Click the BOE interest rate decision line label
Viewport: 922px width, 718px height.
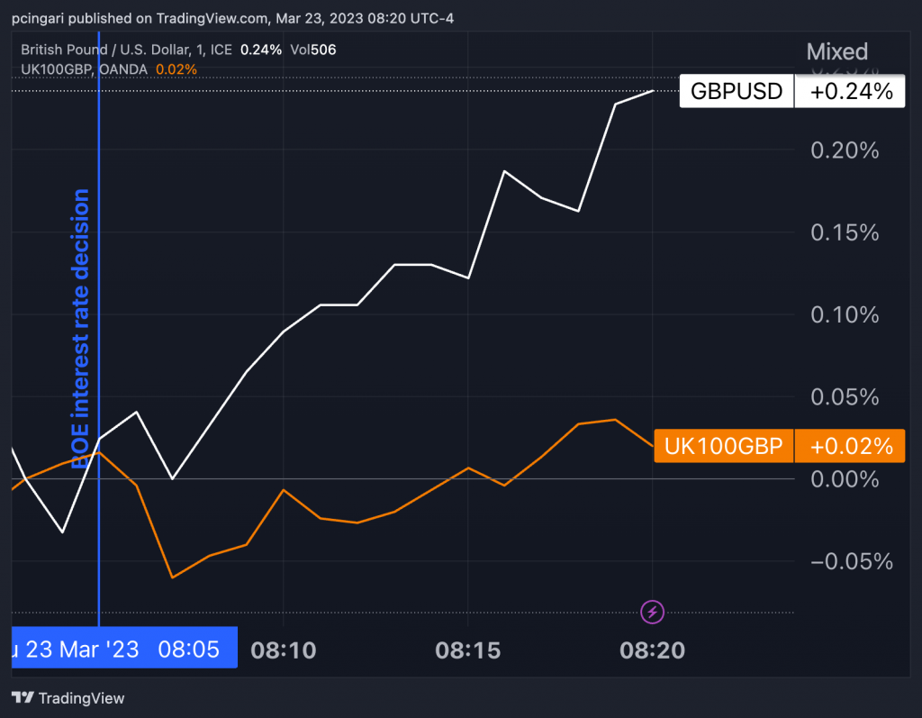[x=82, y=329]
